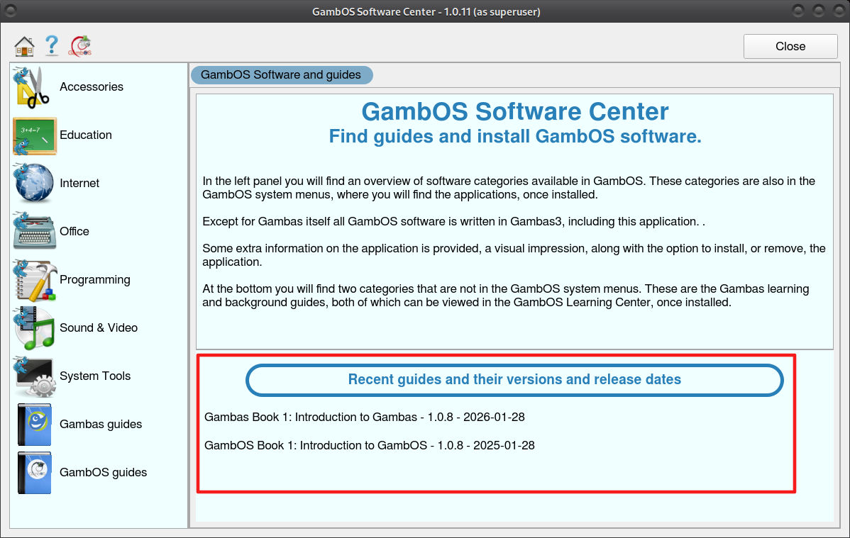Open the System Tools category label

click(95, 376)
